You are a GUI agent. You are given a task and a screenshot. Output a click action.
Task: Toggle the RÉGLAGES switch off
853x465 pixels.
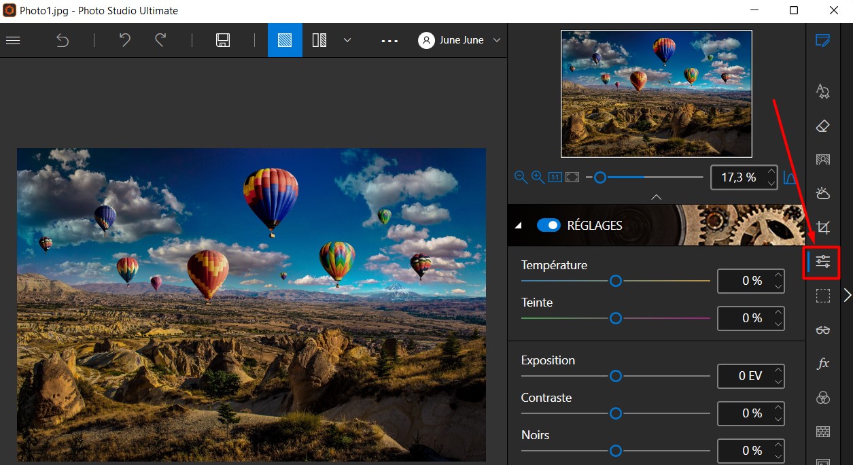point(549,225)
